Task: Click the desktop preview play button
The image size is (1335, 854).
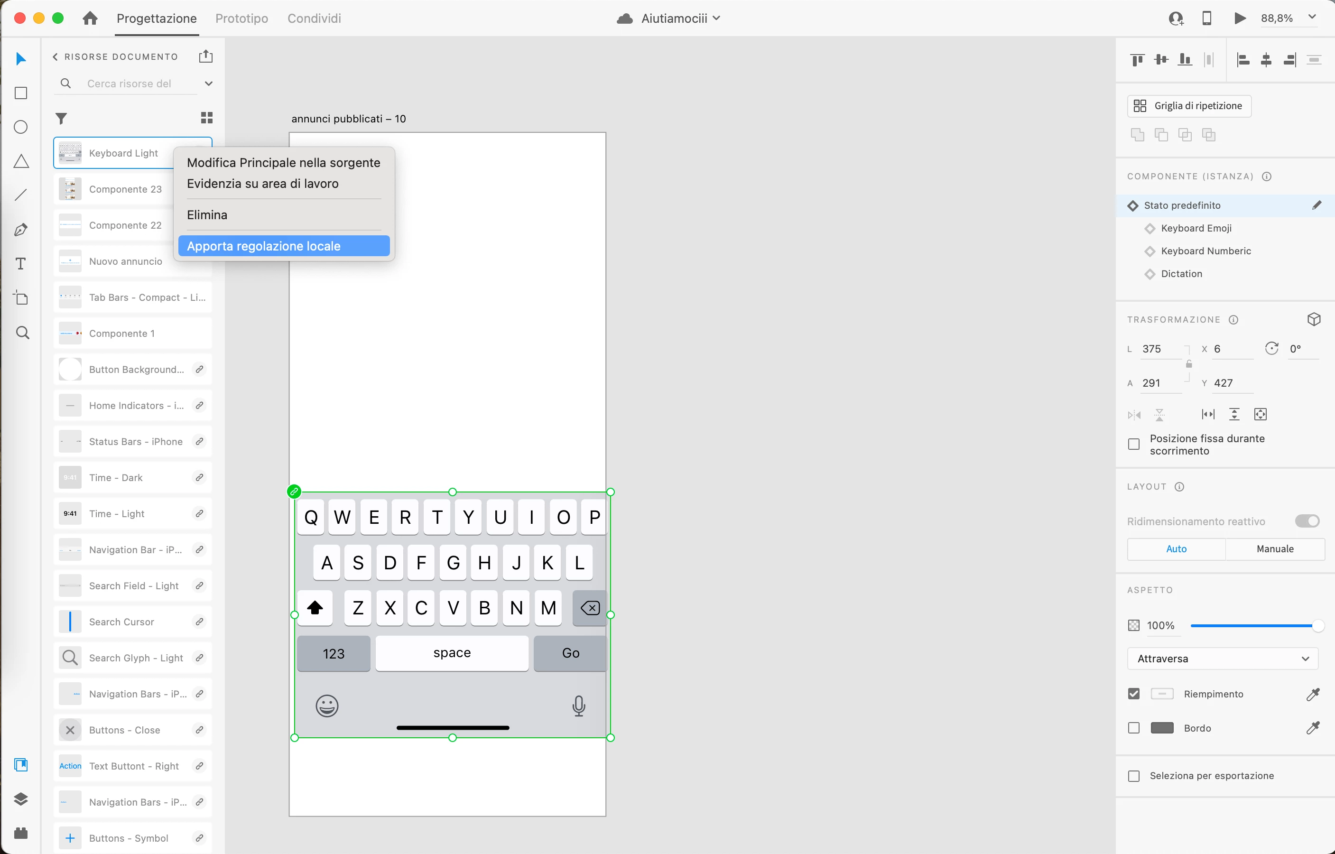Action: point(1240,19)
